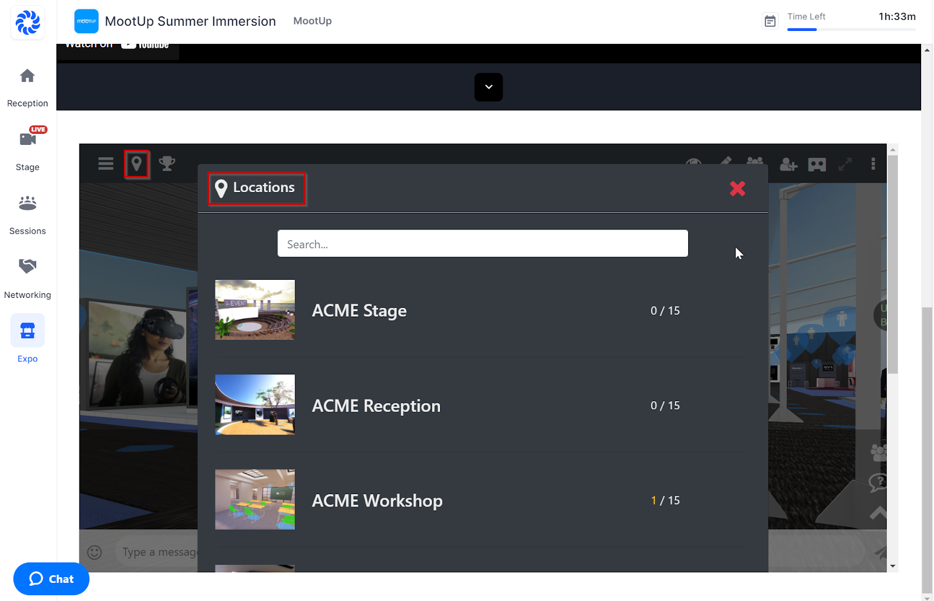This screenshot has width=934, height=601.
Task: Open the event calendar icon
Action: click(x=770, y=22)
